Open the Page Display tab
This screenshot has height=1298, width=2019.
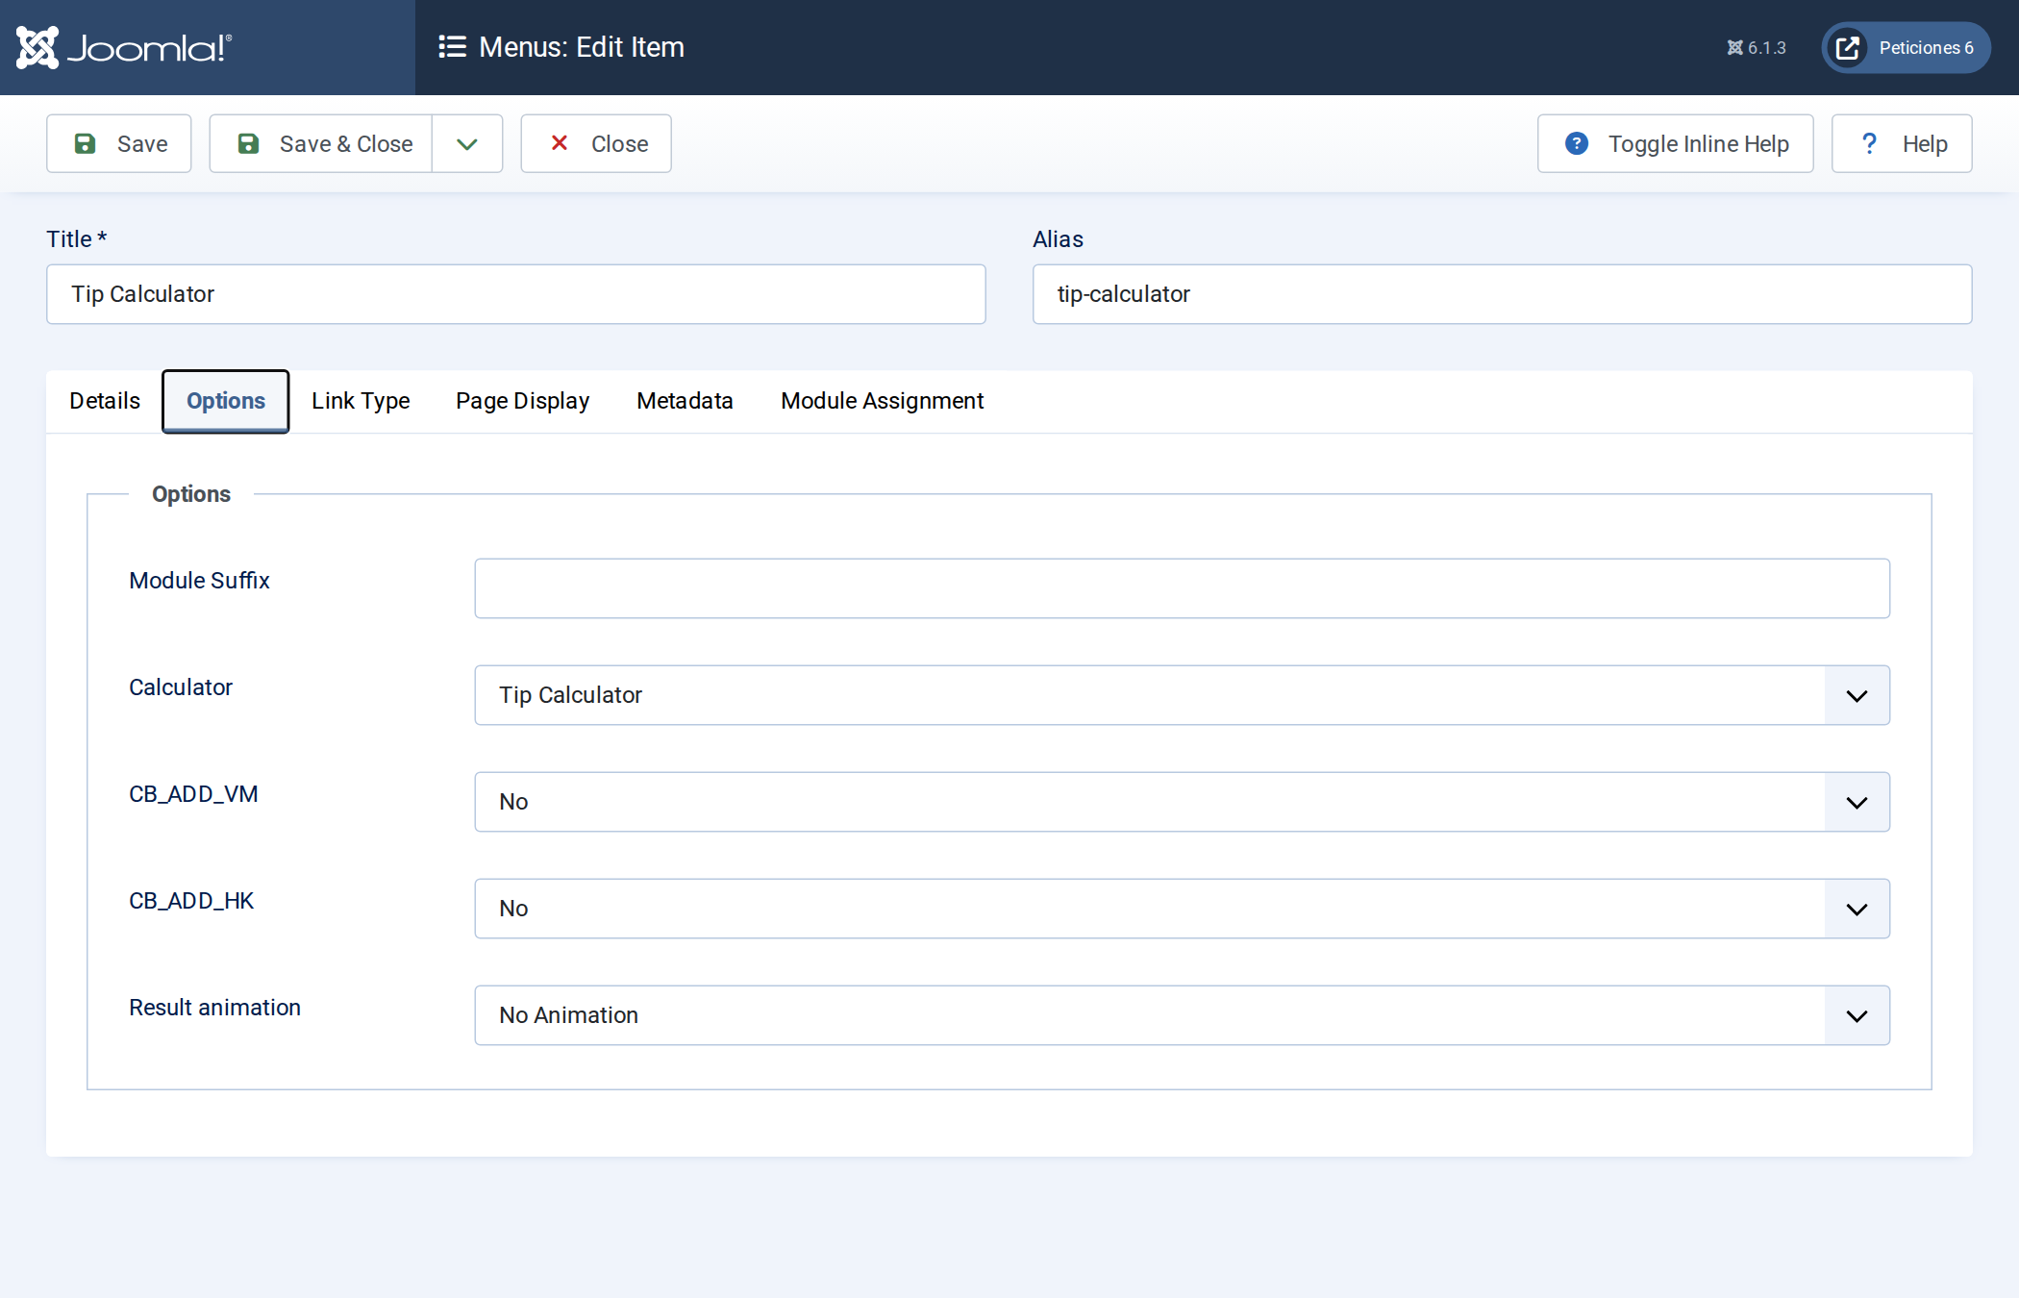tap(523, 401)
